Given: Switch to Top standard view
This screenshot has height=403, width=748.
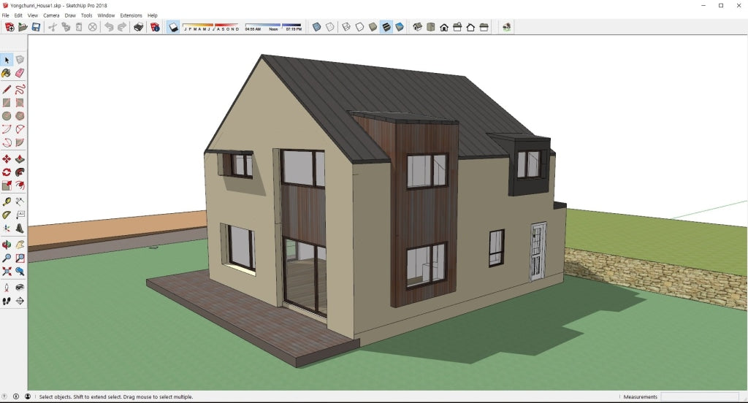Looking at the screenshot, I should [x=431, y=27].
